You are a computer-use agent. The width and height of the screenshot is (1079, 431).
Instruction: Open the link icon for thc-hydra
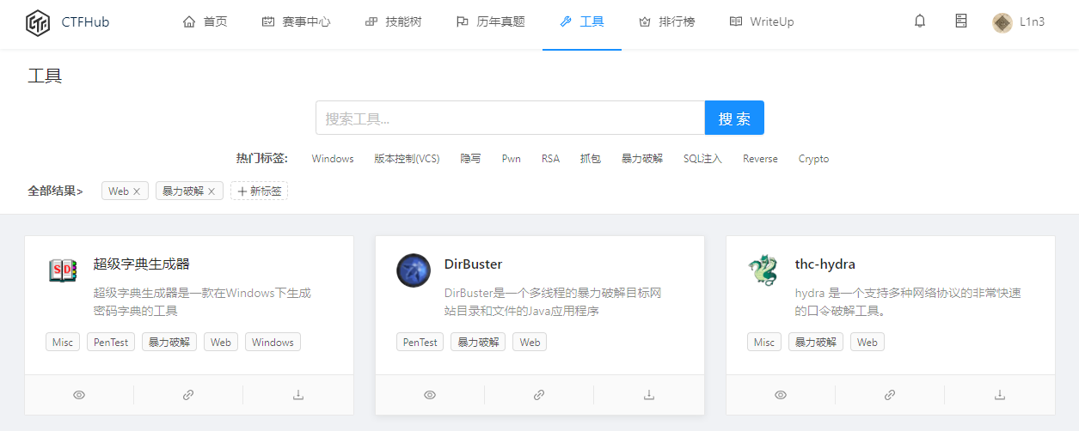(x=890, y=395)
